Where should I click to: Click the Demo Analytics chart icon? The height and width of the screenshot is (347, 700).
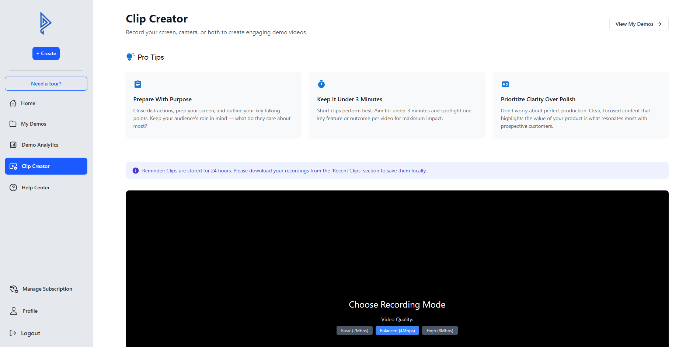click(13, 145)
